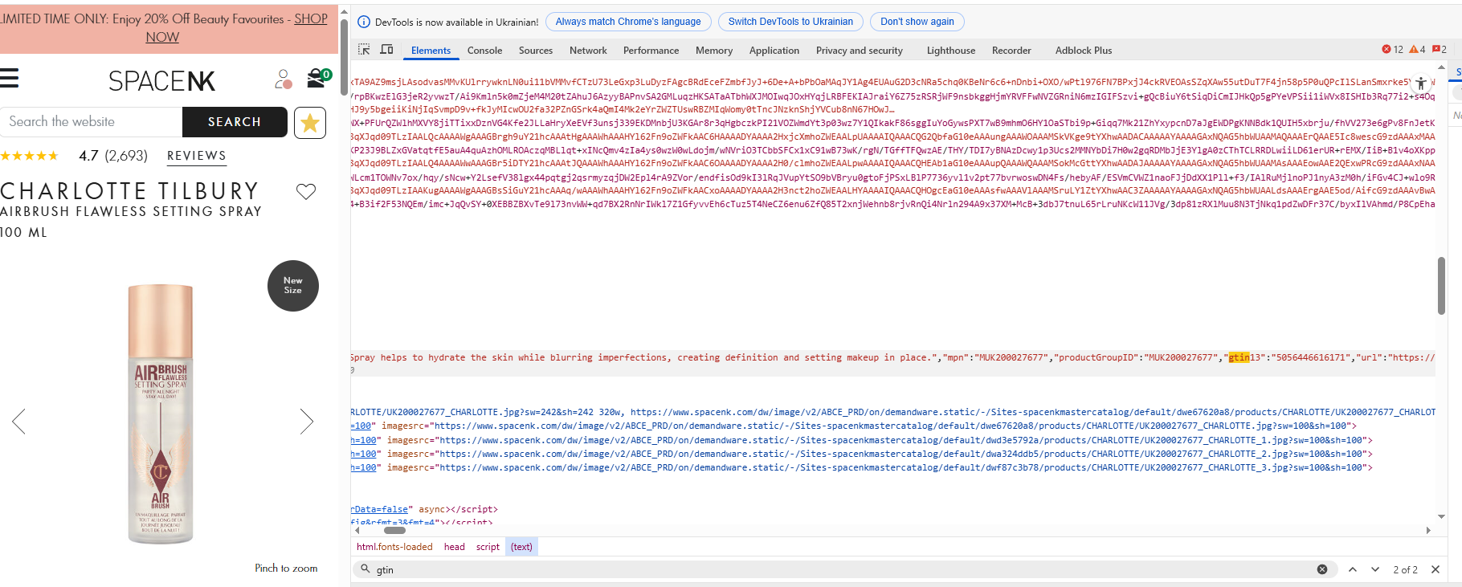Screen dimensions: 1462x587
Task: Click the warnings count indicator
Action: tap(1417, 50)
